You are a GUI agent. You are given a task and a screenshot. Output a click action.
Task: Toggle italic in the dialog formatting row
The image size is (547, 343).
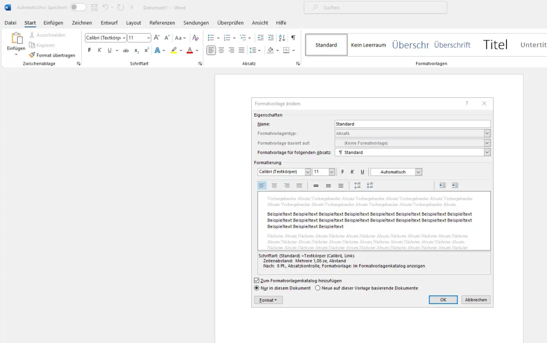pyautogui.click(x=351, y=171)
